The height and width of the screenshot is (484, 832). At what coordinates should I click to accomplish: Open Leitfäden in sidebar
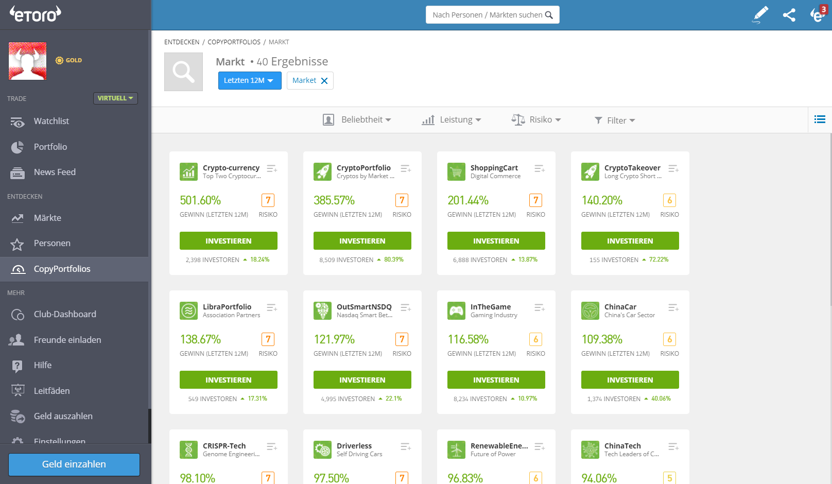[x=74, y=391]
